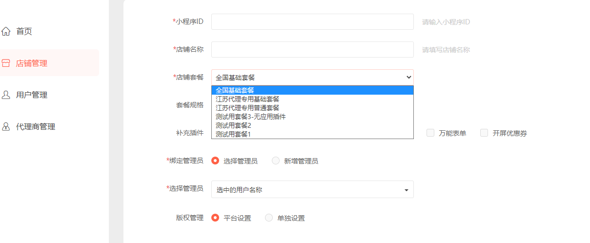Screen dimensions: 590x243
Task: Select the 单独设置 copyright option
Action: [269, 218]
